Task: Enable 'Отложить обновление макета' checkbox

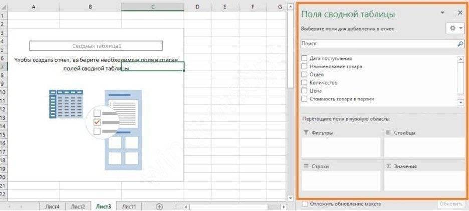Action: point(304,204)
